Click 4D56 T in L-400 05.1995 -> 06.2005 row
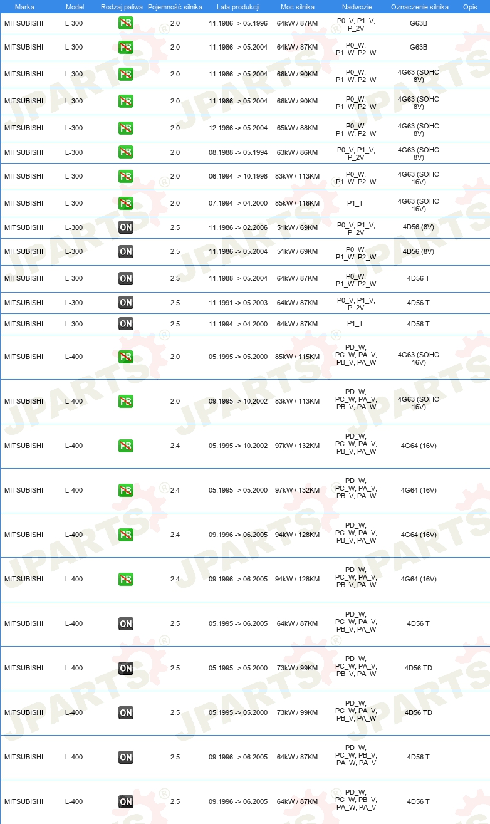Image resolution: width=490 pixels, height=824 pixels. point(419,623)
